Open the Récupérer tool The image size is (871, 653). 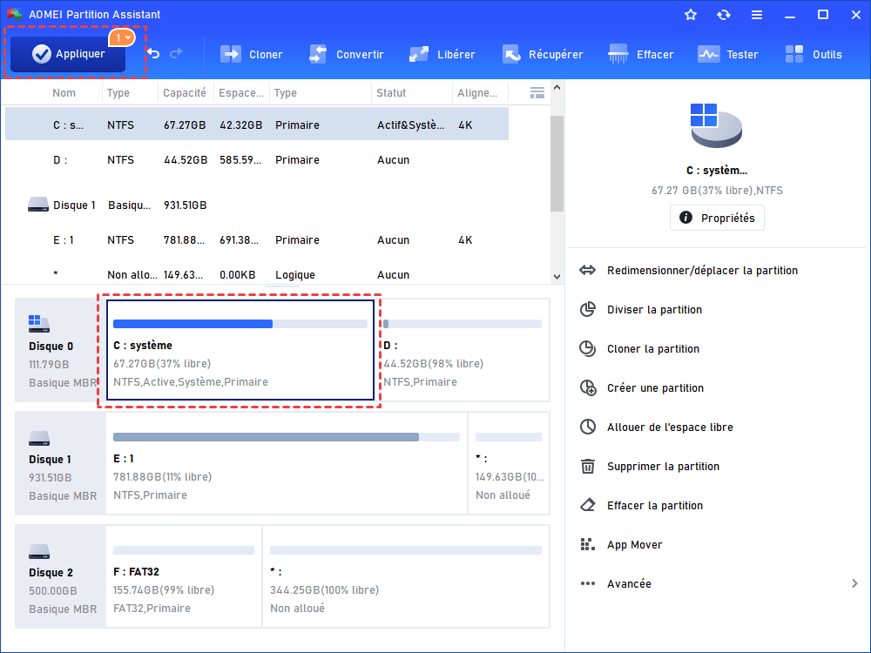[x=543, y=54]
